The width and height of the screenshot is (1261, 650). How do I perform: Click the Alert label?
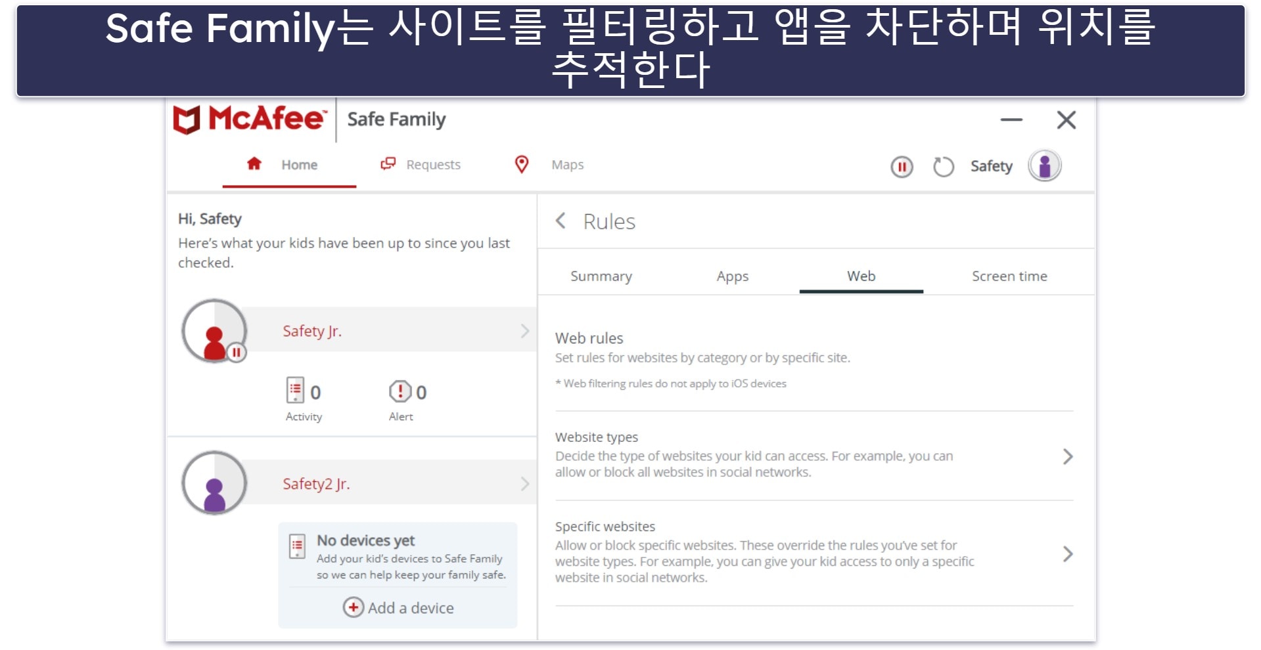(401, 417)
